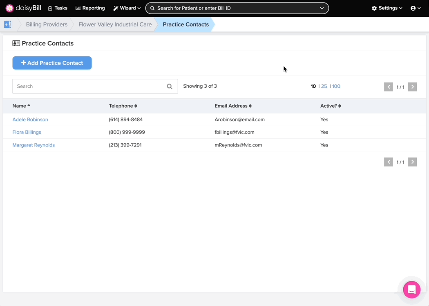Go to next page using top arrow
429x306 pixels.
point(412,87)
